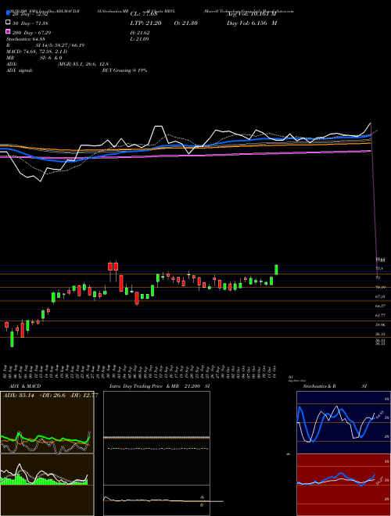The image size is (391, 516).
Task: Click the last green candle on the price chart
Action: pos(277,270)
